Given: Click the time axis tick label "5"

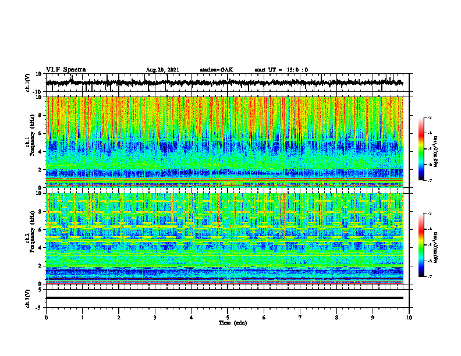Looking at the screenshot, I should [x=228, y=318].
